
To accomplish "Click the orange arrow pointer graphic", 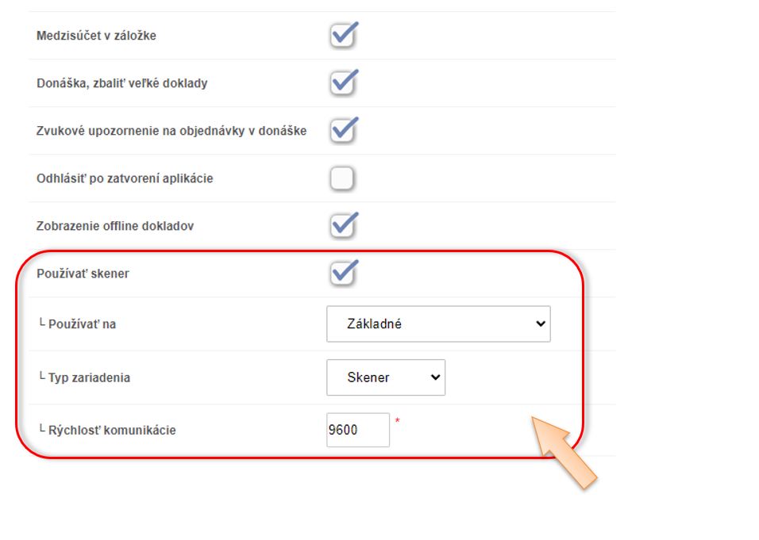I will (x=565, y=452).
